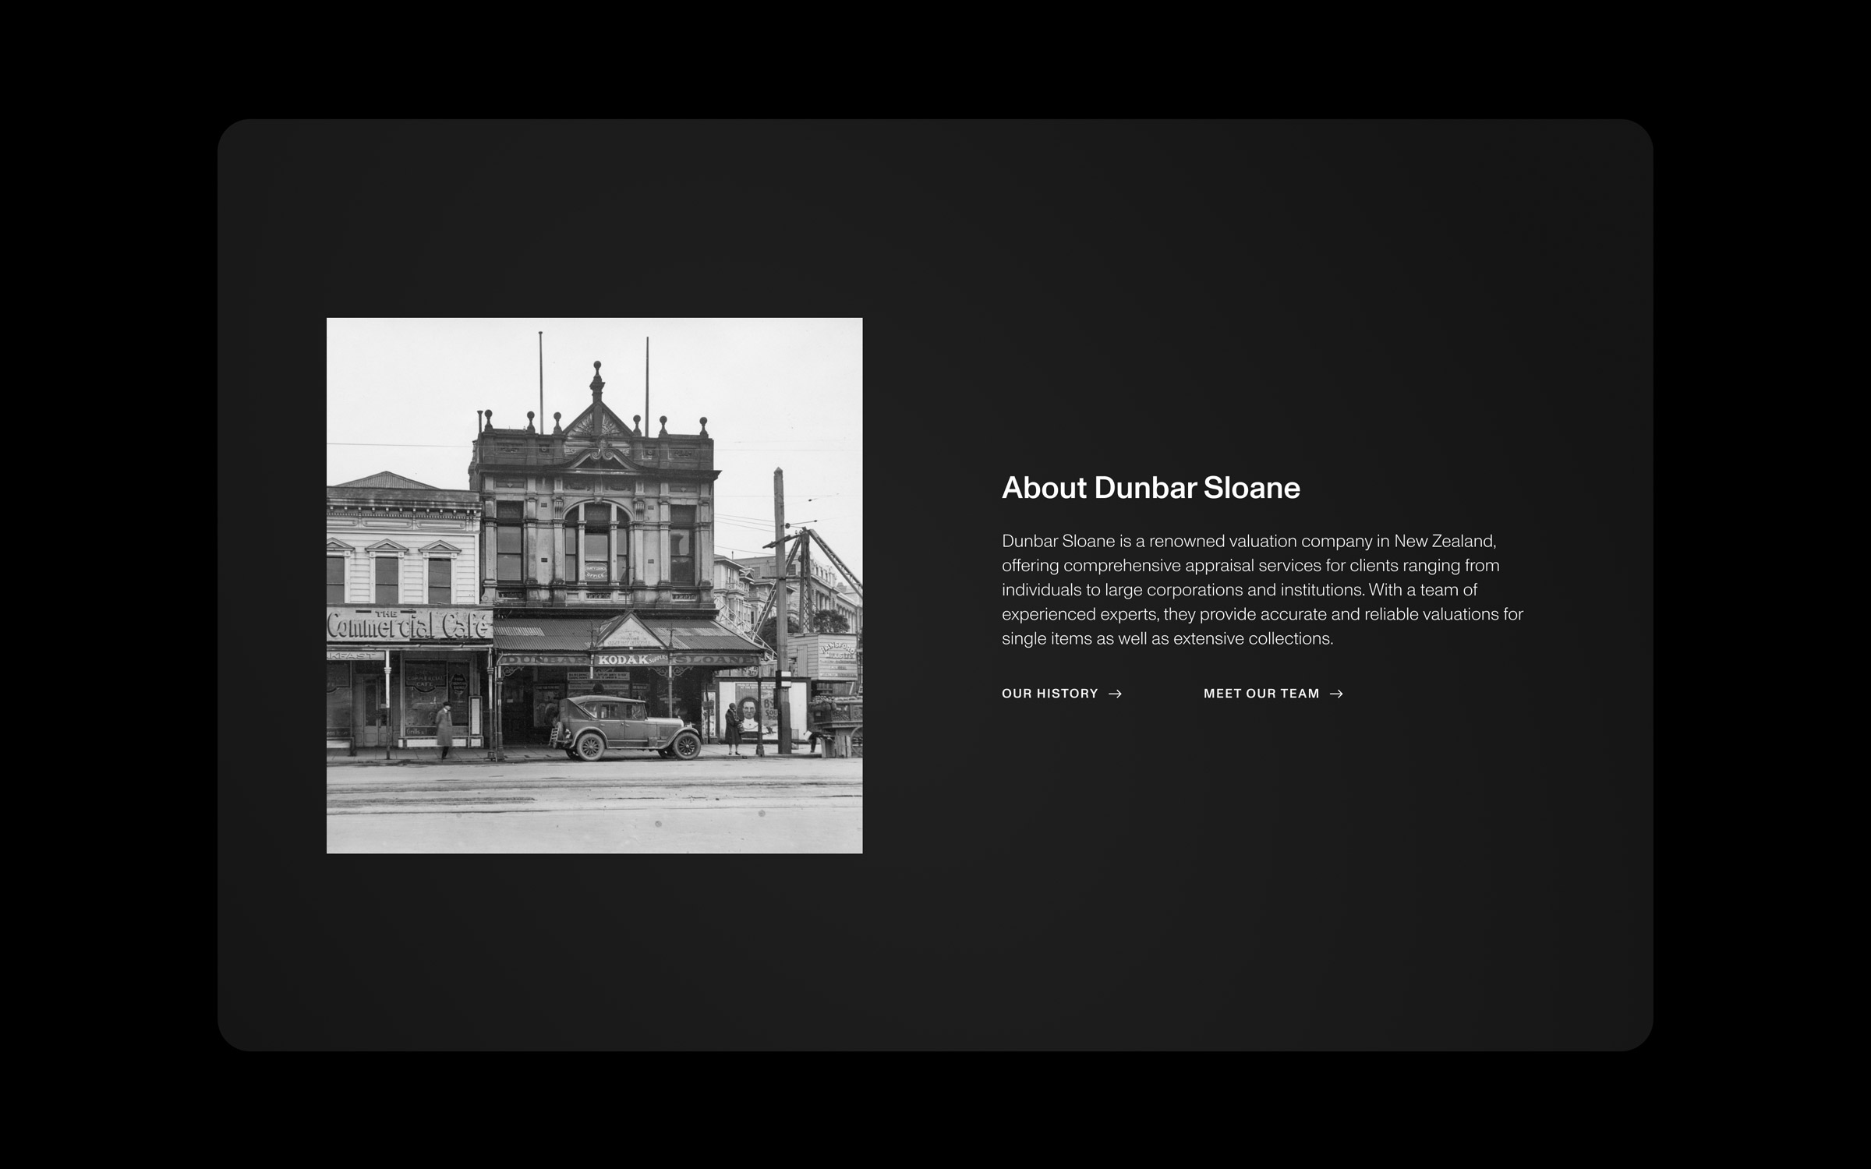Image resolution: width=1871 pixels, height=1169 pixels.
Task: Click the Dunbar Sloane description paragraph
Action: (x=1261, y=589)
